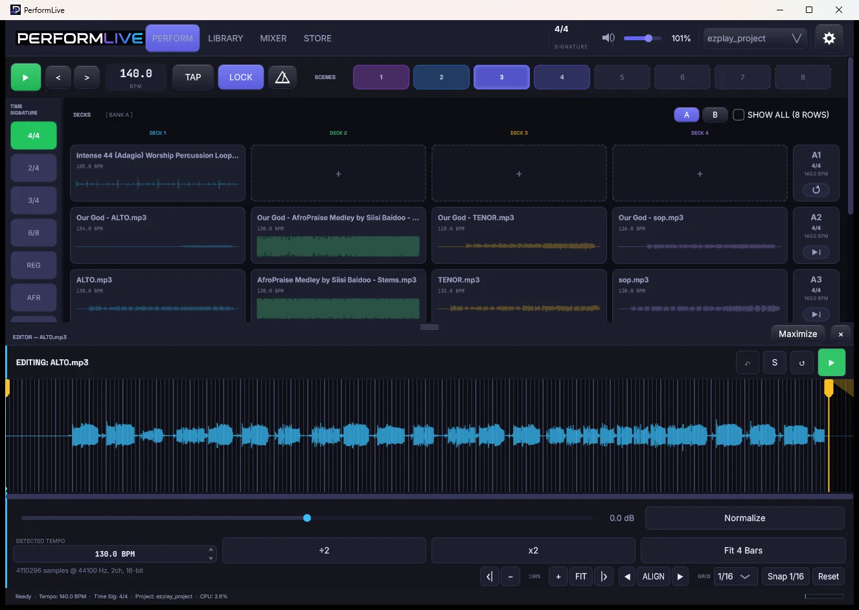Click the Fit 4 Bars button
This screenshot has width=859, height=610.
pos(743,550)
